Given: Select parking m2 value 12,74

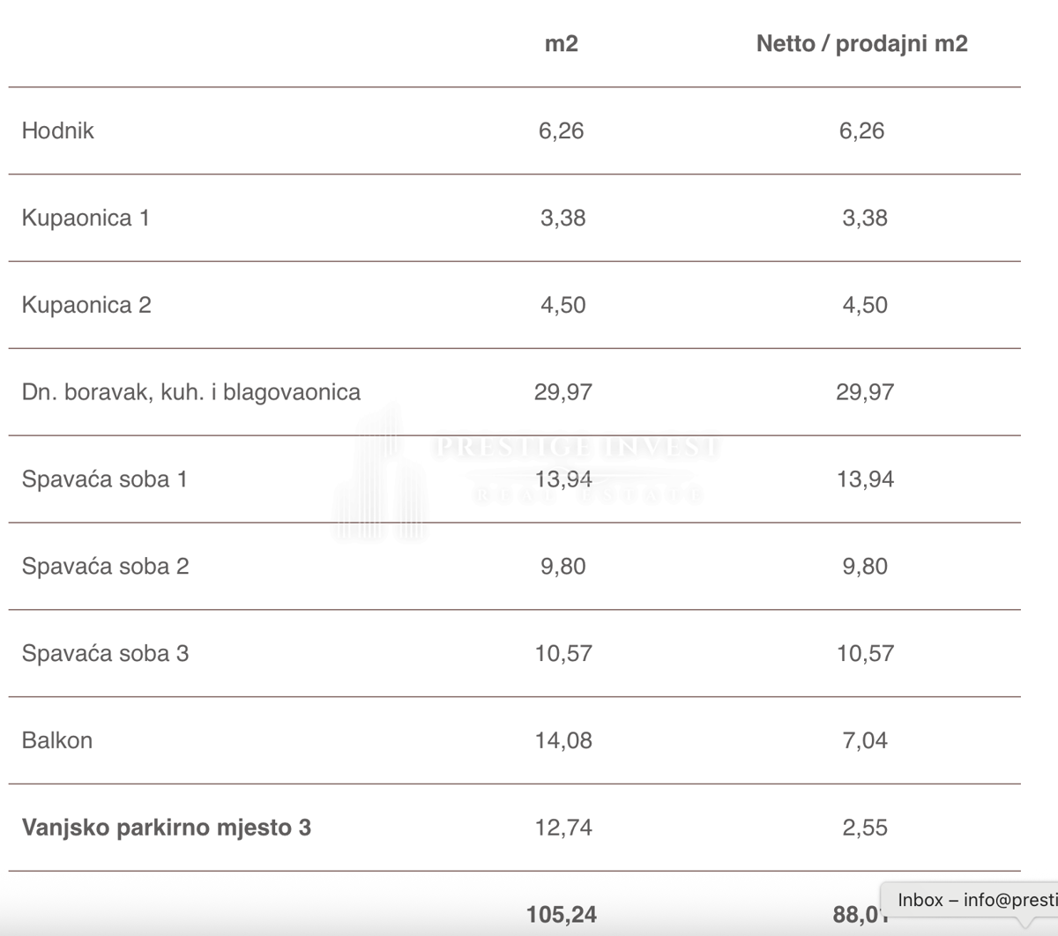Looking at the screenshot, I should coord(563,828).
